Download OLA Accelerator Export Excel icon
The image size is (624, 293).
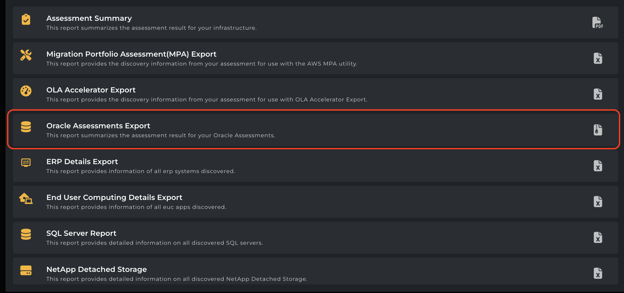point(598,94)
